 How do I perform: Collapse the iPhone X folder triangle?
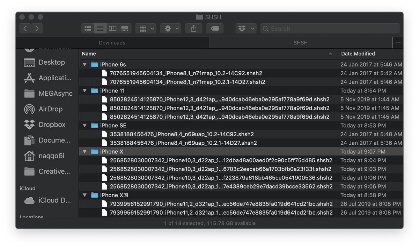point(84,152)
